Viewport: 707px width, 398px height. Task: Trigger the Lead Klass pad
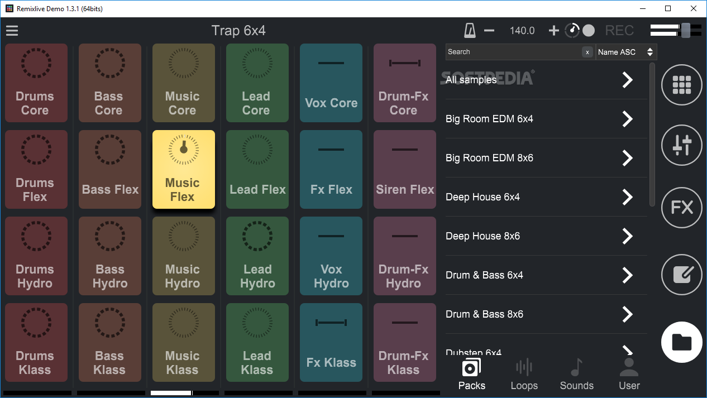click(x=257, y=343)
